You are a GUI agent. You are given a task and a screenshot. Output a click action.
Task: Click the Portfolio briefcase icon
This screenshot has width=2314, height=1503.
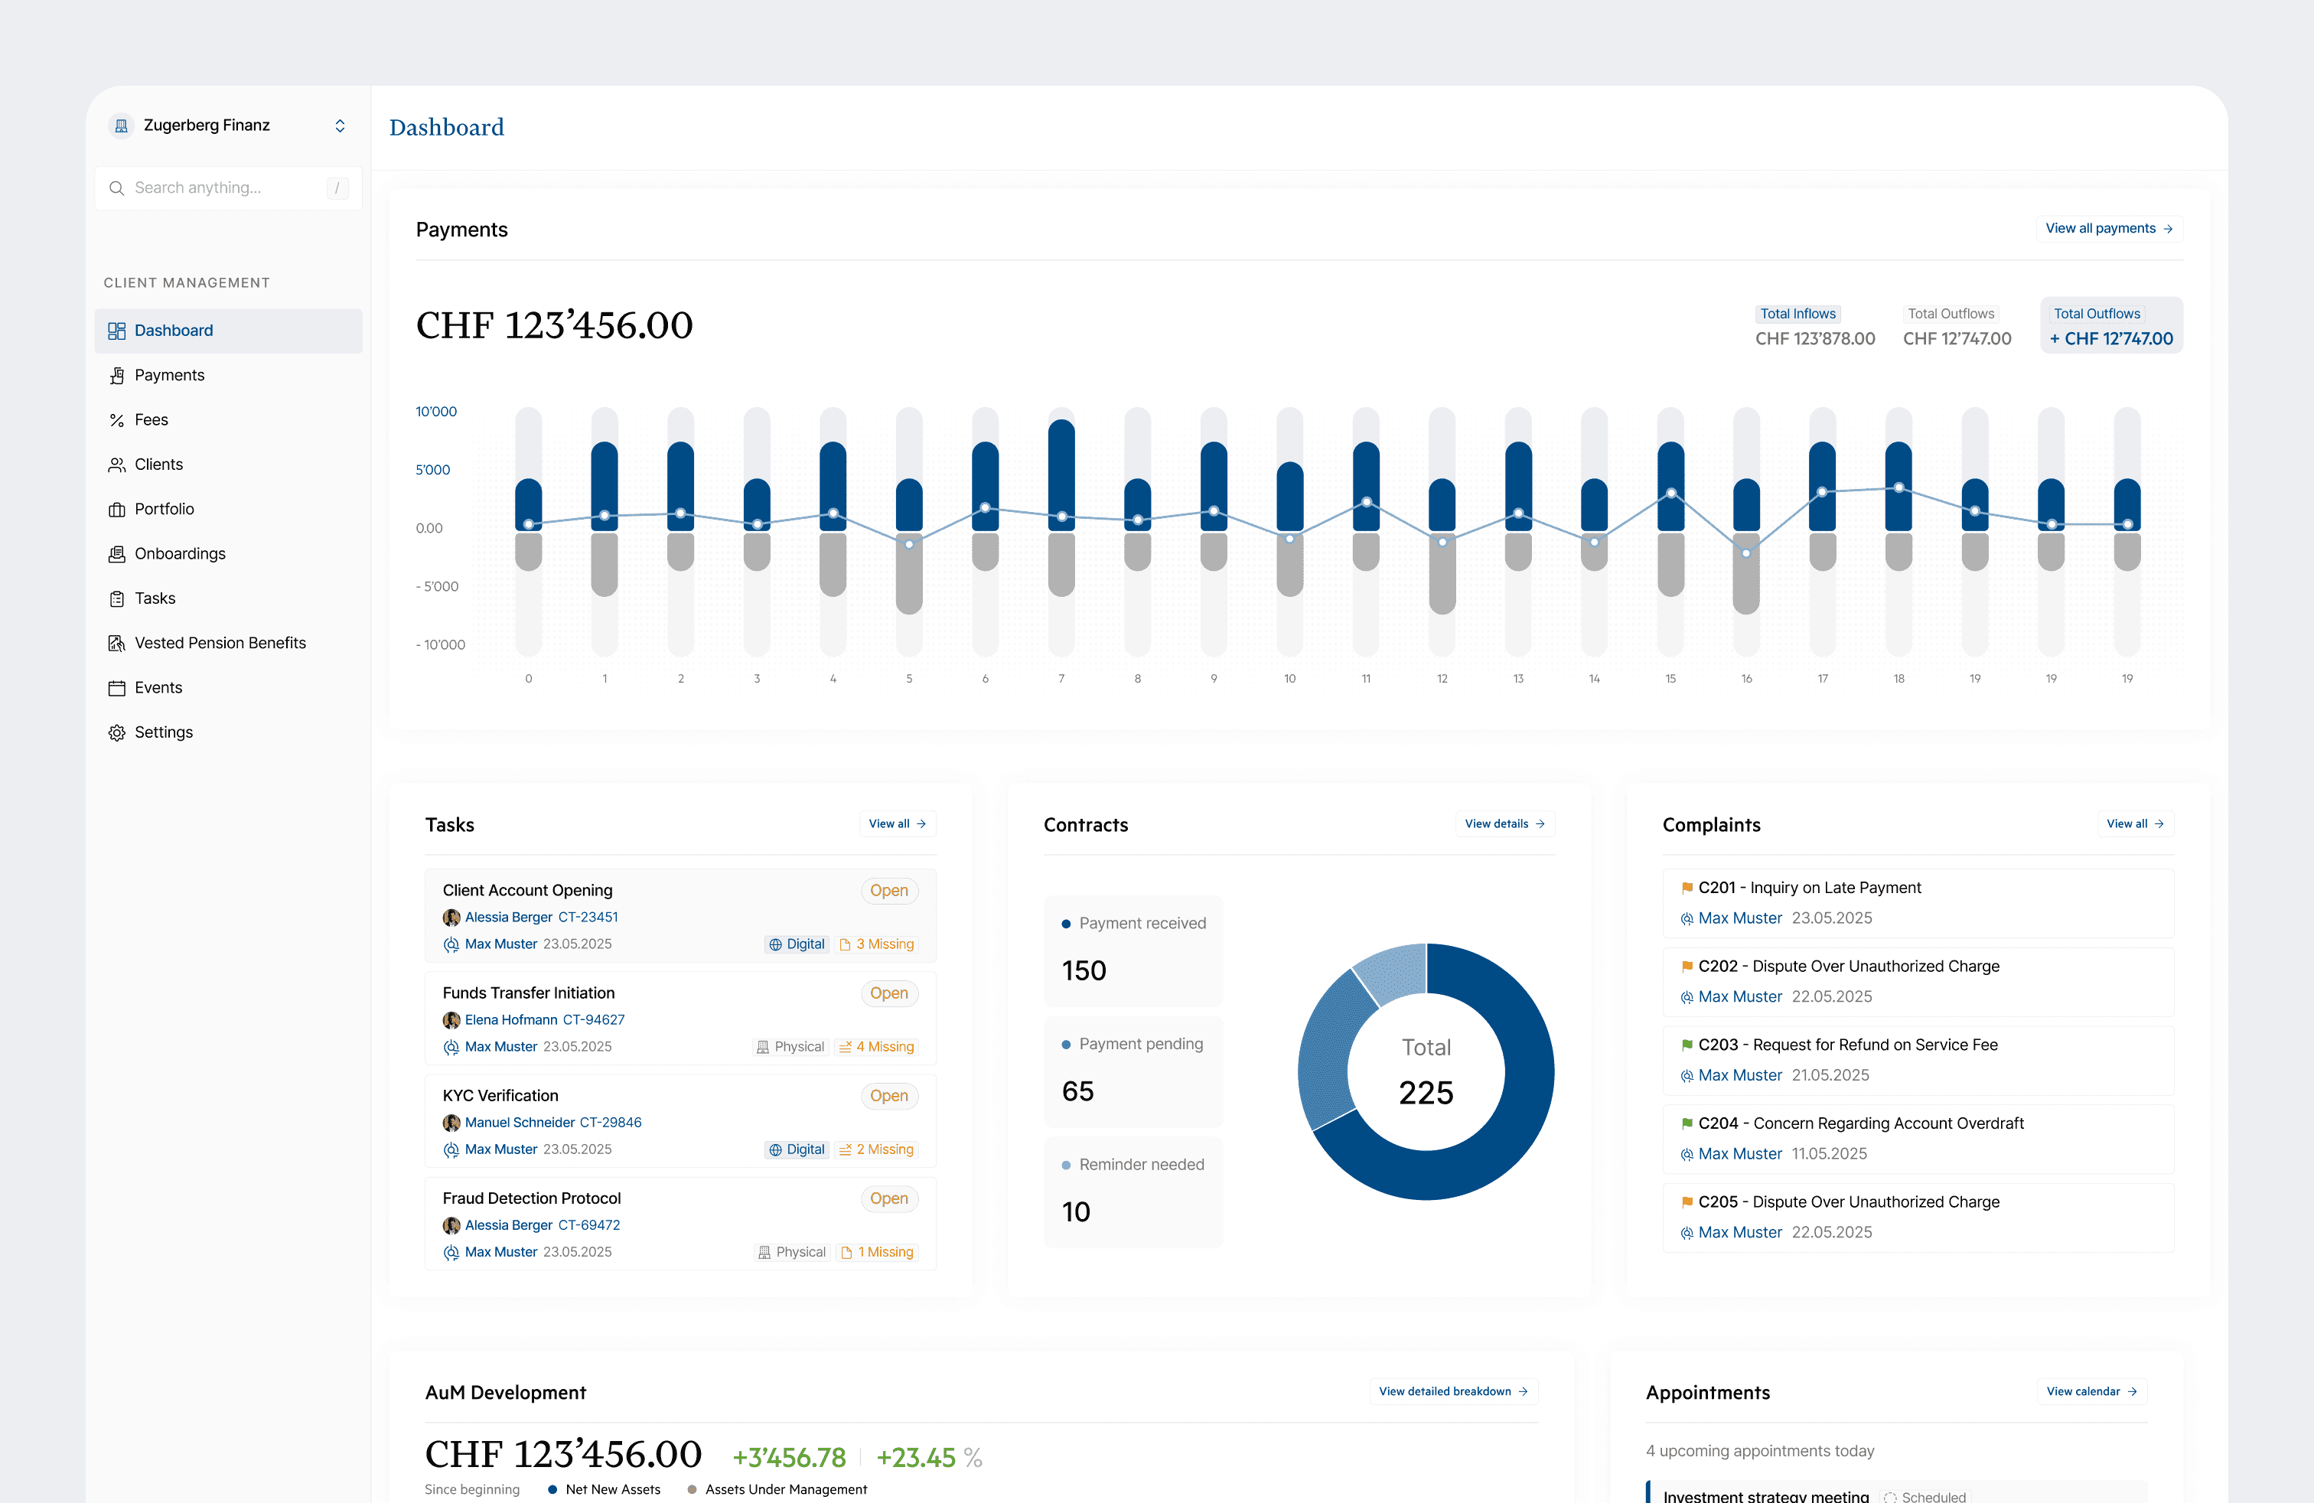[x=116, y=510]
